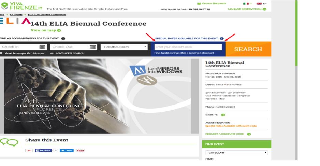Viewport: 320px width, 166px height.
Task: Follow the REQUEST A DISCOUNT CODE link
Action: pyautogui.click(x=228, y=134)
